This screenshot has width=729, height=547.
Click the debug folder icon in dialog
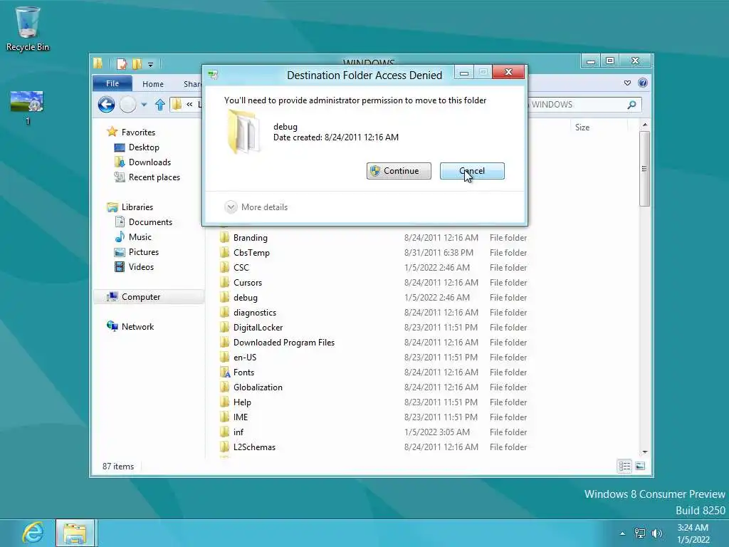pyautogui.click(x=243, y=132)
